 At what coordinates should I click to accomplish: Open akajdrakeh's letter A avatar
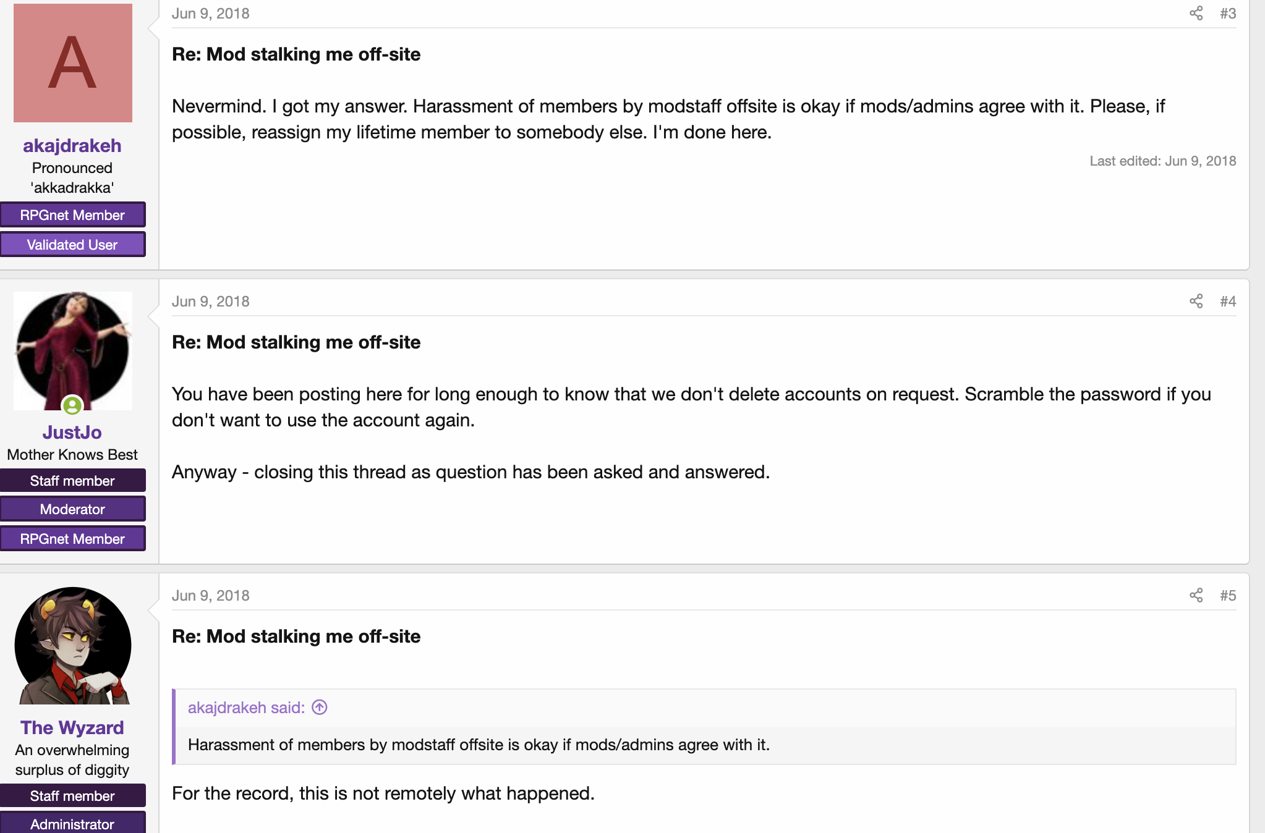73,63
